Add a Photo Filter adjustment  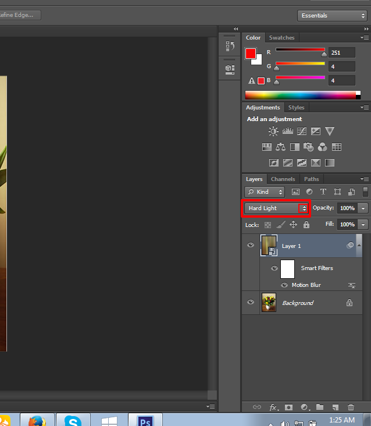(x=309, y=147)
